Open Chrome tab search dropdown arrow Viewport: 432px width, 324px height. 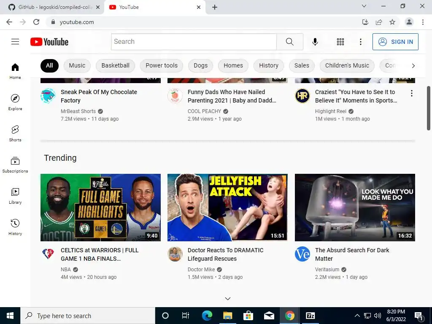(364, 6)
